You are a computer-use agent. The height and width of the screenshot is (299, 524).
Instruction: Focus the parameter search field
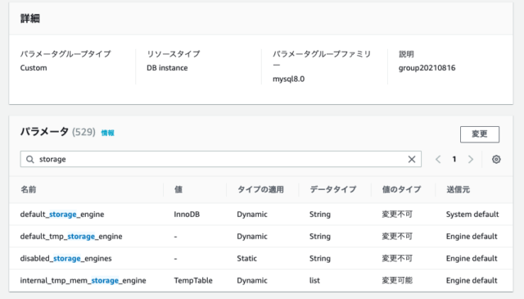tap(220, 159)
